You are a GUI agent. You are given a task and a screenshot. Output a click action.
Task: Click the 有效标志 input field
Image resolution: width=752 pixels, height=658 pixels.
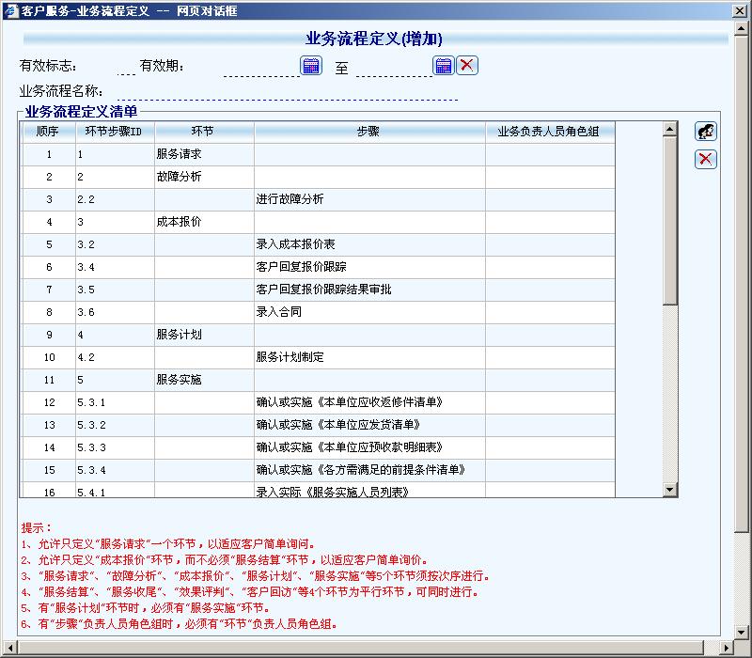[x=126, y=67]
